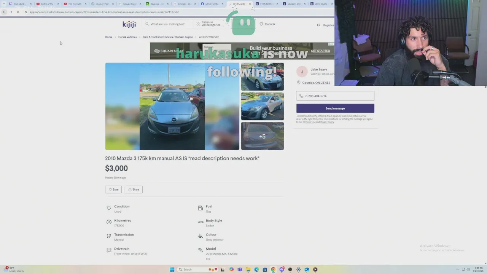The height and width of the screenshot is (274, 487).
Task: Click the seller avatar with letter J
Action: (302, 72)
